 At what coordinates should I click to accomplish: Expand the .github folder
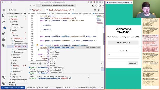click(15, 22)
